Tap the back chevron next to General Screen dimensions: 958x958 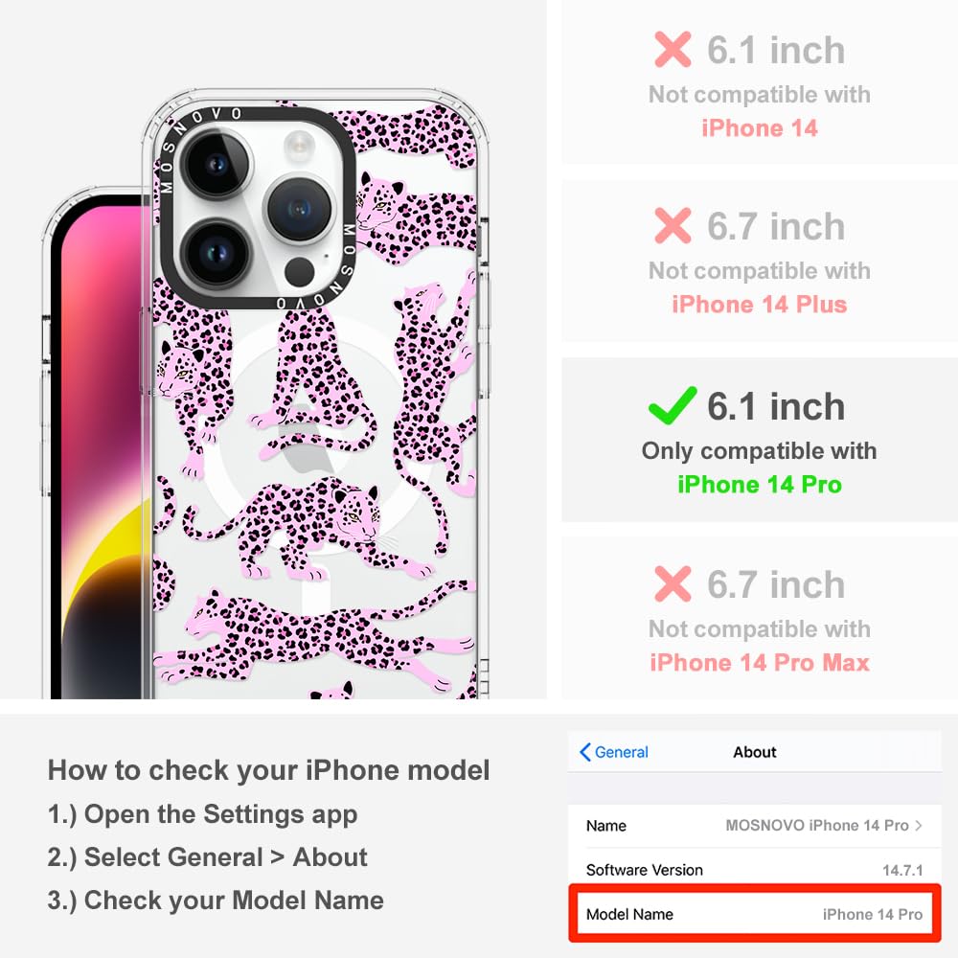[x=584, y=752]
